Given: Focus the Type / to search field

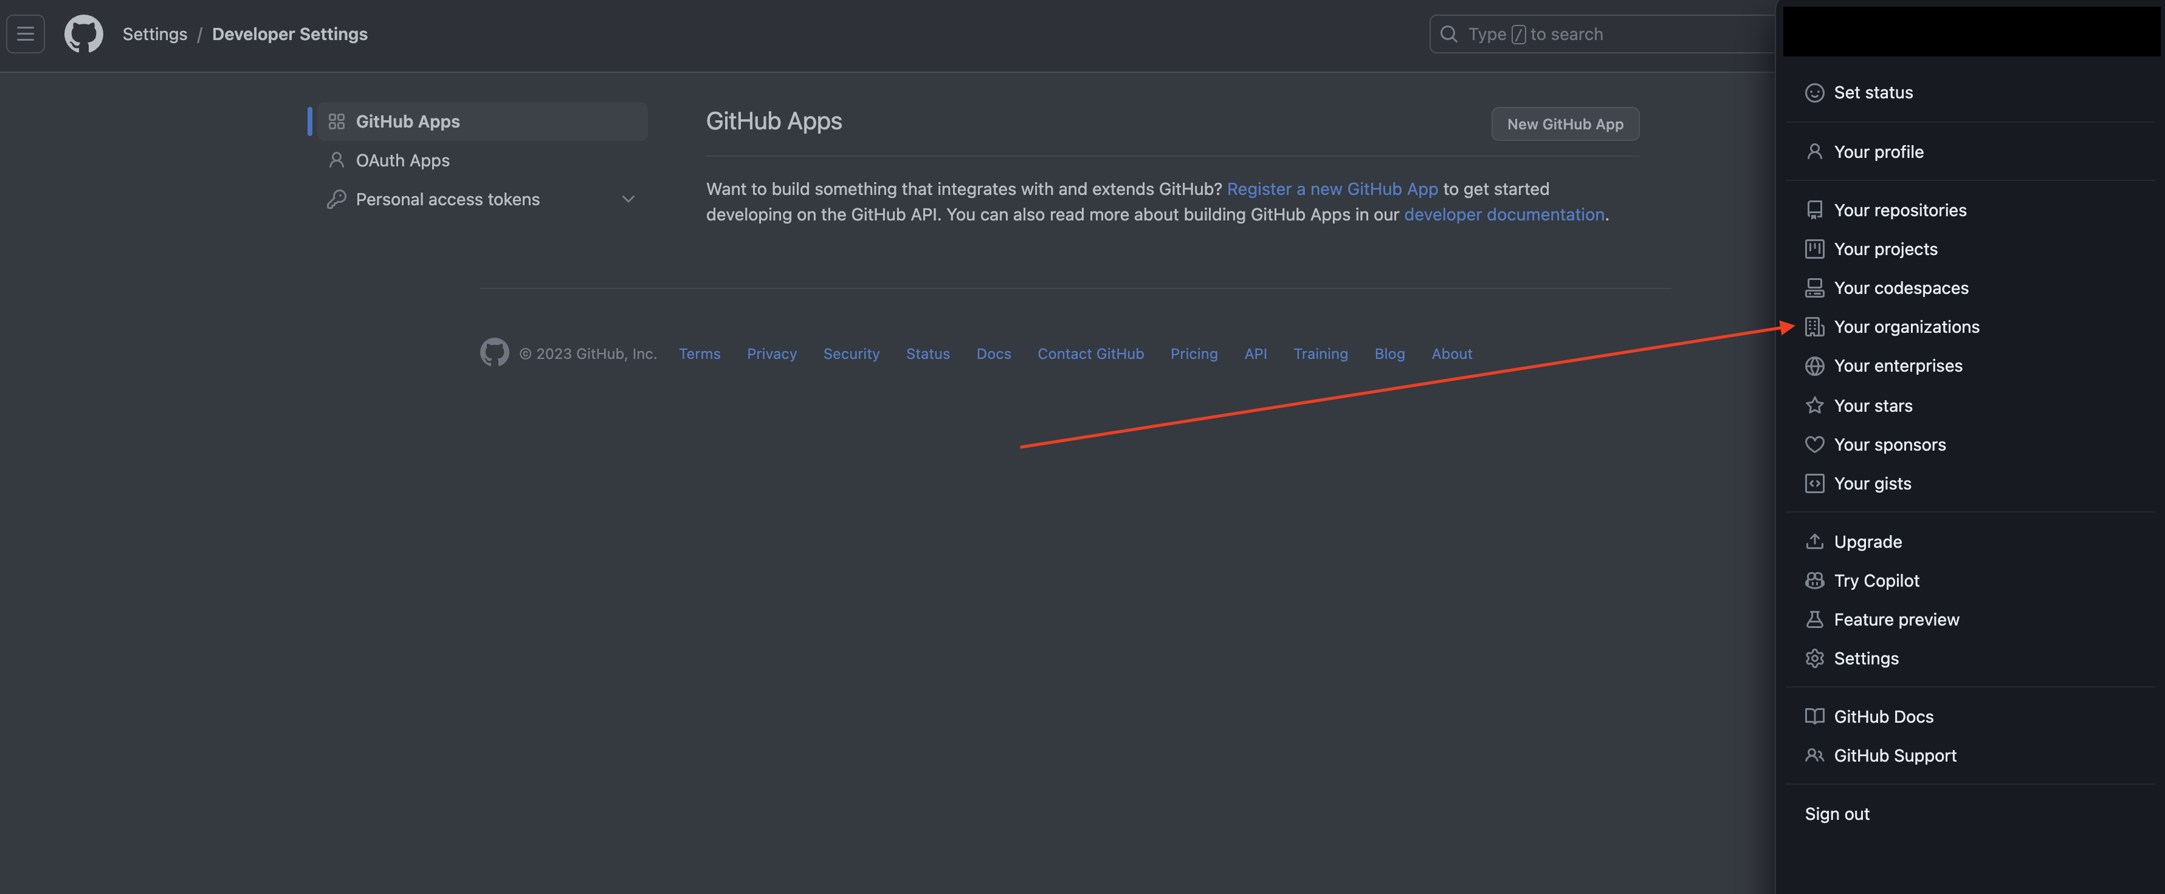Looking at the screenshot, I should (1597, 35).
